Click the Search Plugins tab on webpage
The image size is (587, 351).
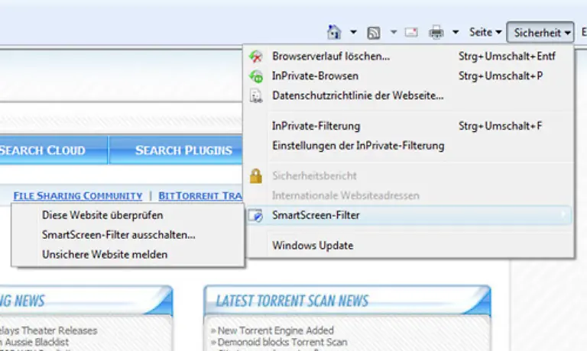coord(176,150)
